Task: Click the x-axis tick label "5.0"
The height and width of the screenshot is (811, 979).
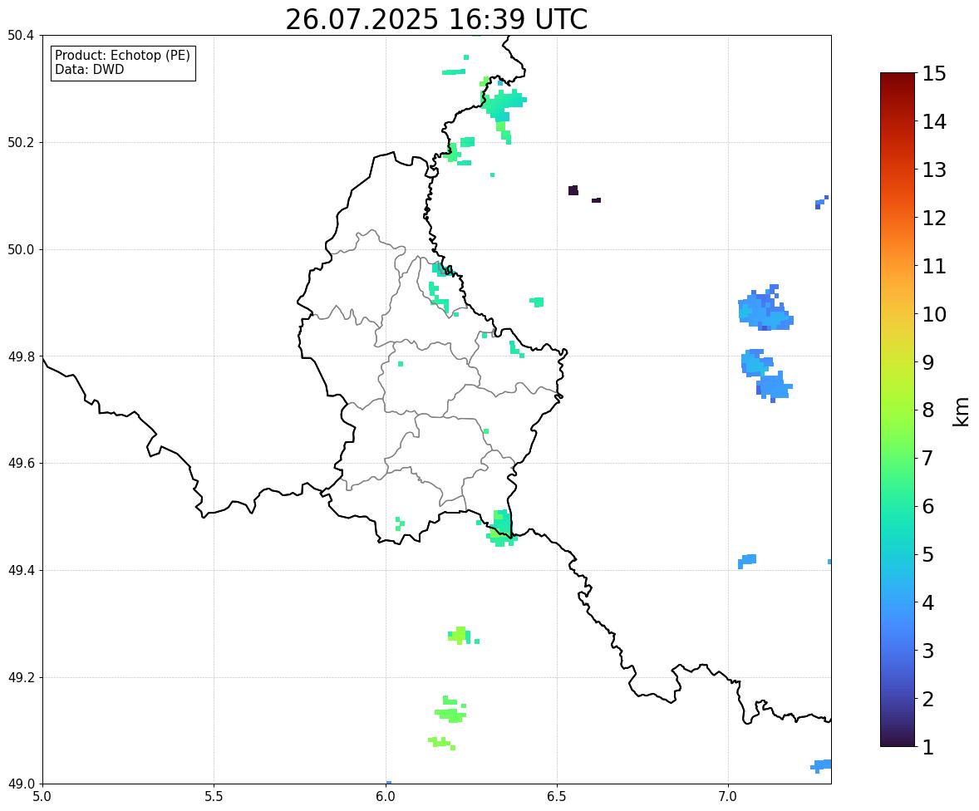Action: 42,797
